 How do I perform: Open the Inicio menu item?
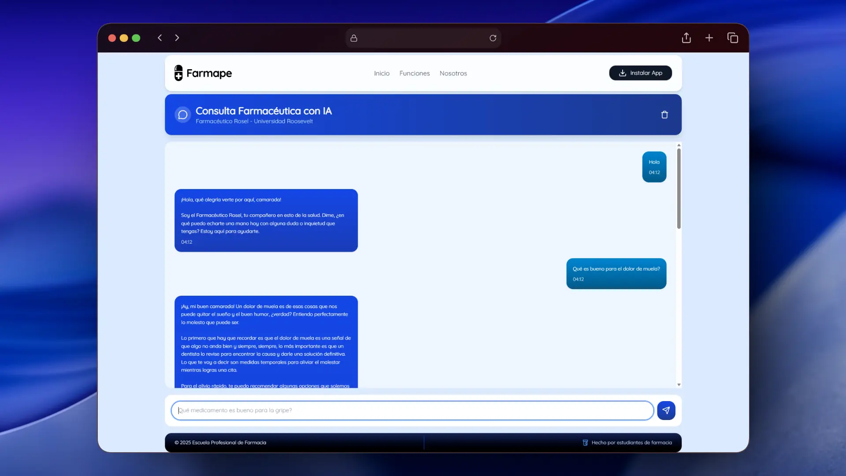382,73
